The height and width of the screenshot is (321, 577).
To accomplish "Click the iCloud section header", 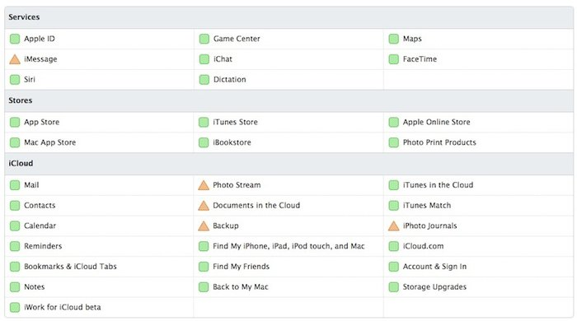I will coord(288,164).
